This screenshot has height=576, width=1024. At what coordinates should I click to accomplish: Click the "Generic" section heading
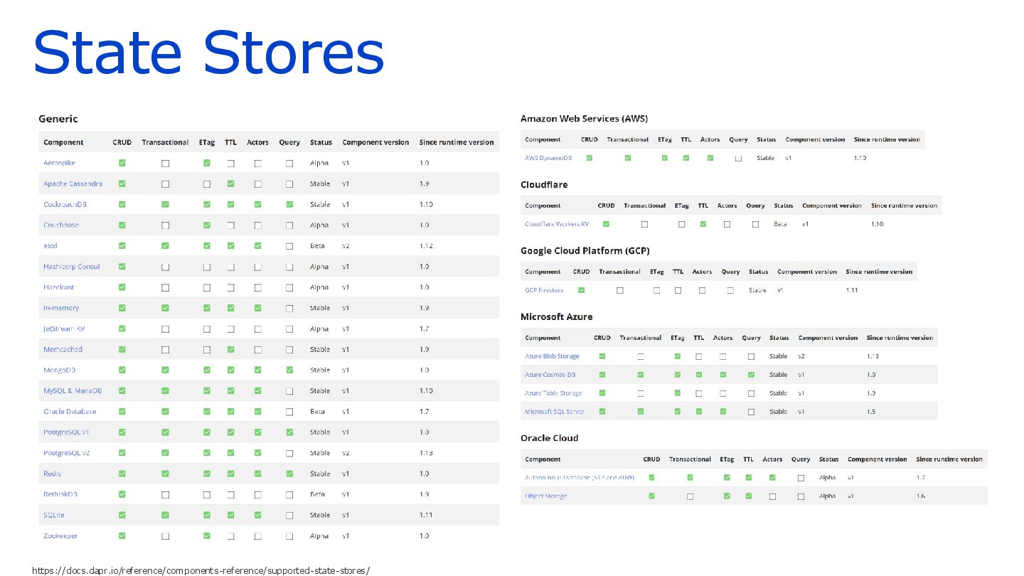coord(58,119)
